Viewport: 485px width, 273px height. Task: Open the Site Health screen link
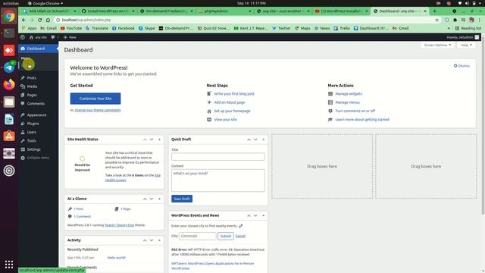(x=133, y=177)
